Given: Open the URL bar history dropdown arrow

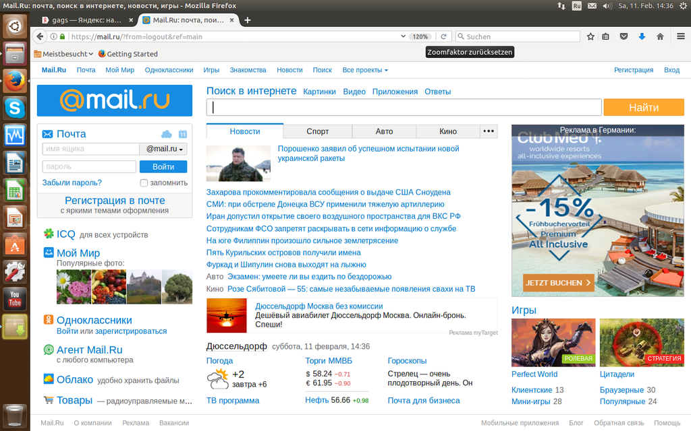Looking at the screenshot, I should point(403,36).
